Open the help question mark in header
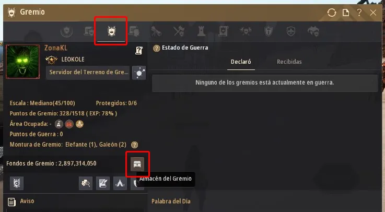385x212 pixels. pos(359,13)
